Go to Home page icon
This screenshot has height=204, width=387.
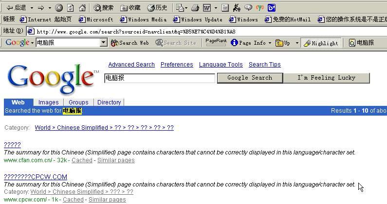[82, 8]
